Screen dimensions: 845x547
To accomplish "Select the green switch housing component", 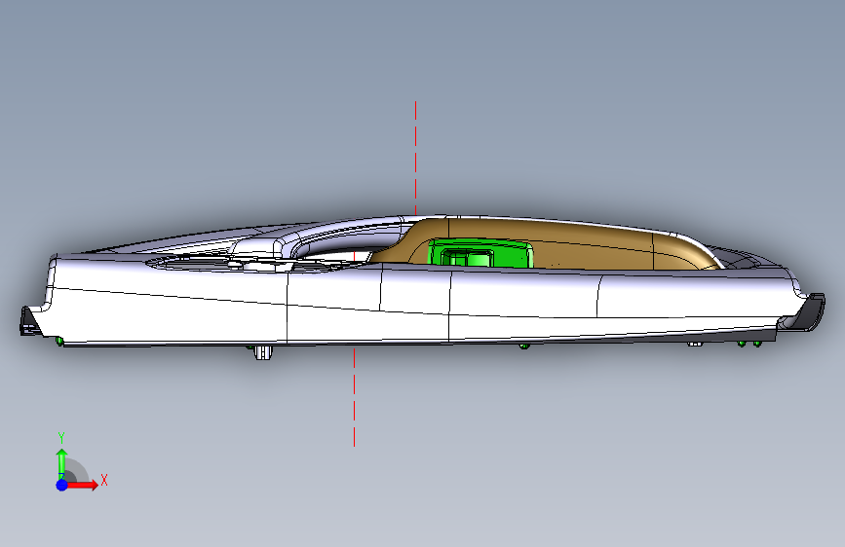I will [x=480, y=254].
